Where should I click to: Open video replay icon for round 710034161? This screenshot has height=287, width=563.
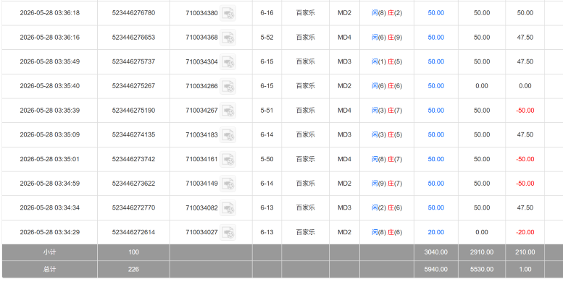pos(228,160)
